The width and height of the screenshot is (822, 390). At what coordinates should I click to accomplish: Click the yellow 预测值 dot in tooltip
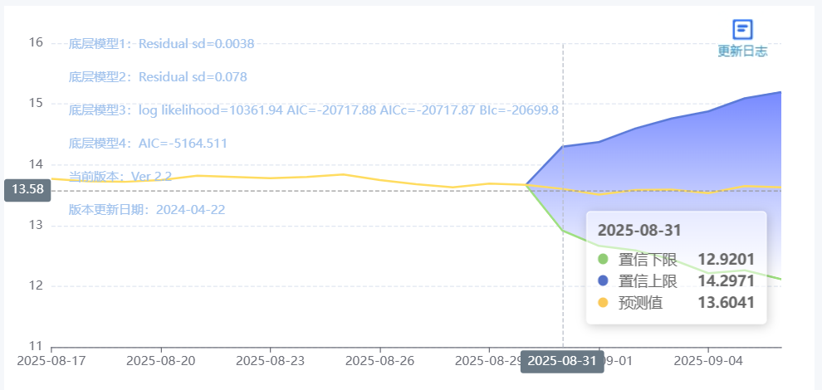click(603, 303)
